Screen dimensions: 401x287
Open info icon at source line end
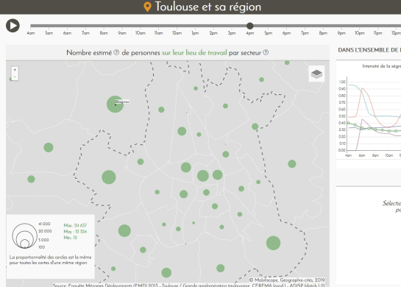coord(322,286)
